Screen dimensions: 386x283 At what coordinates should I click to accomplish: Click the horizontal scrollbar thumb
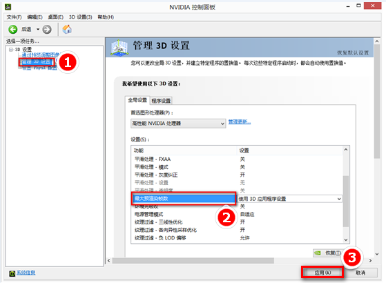193,260
